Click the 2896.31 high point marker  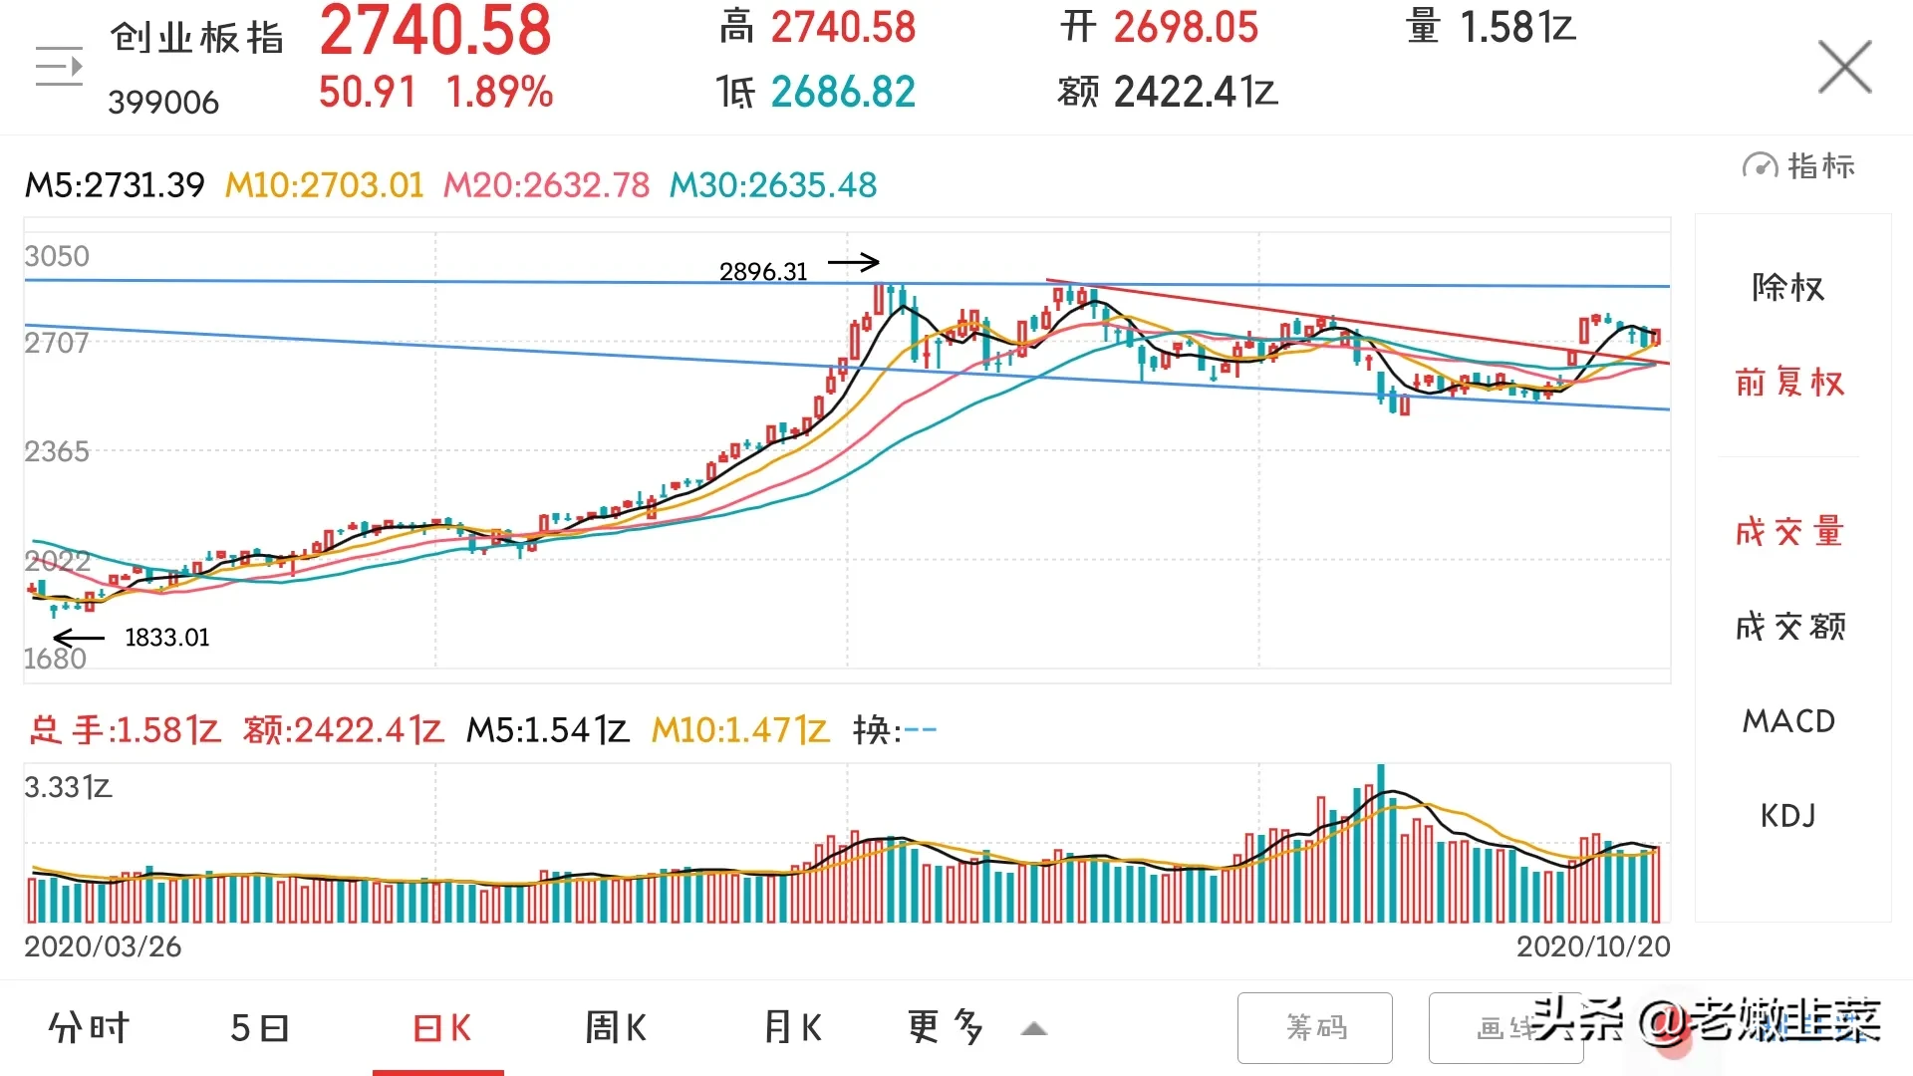tap(763, 271)
